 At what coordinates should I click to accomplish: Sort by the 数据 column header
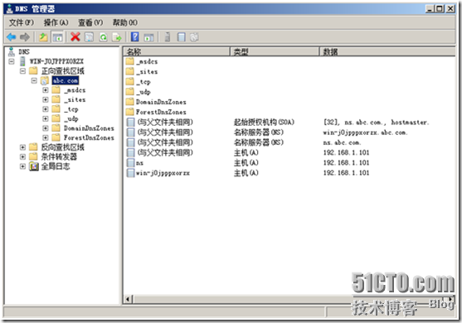pyautogui.click(x=387, y=52)
